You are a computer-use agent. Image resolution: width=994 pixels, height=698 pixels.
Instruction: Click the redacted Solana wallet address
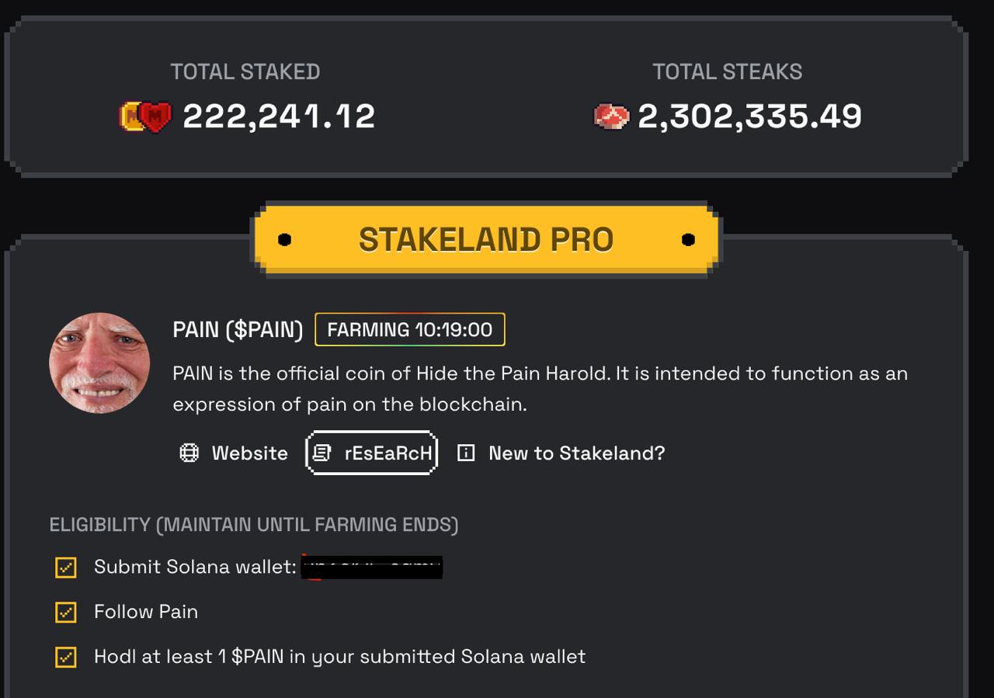pyautogui.click(x=372, y=568)
